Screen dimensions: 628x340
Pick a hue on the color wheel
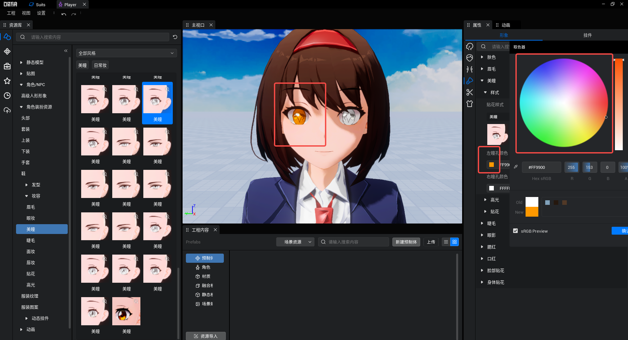(x=564, y=103)
